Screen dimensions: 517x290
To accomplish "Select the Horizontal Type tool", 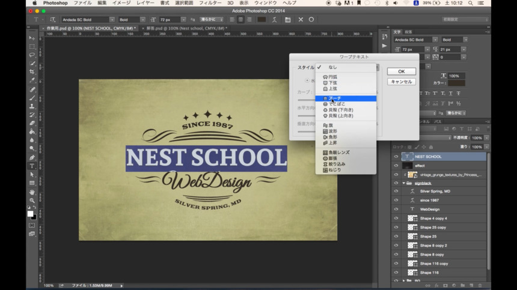I will point(32,166).
